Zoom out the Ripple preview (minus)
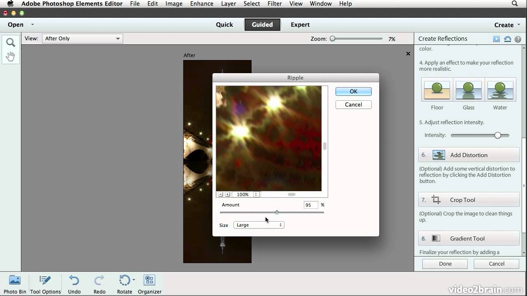 [x=221, y=194]
